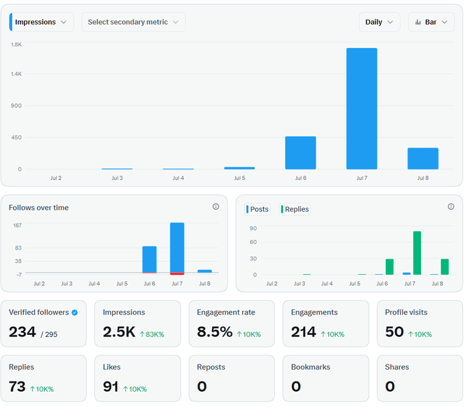
Task: Click the bar chart icon in Bar dropdown
Action: tap(418, 23)
